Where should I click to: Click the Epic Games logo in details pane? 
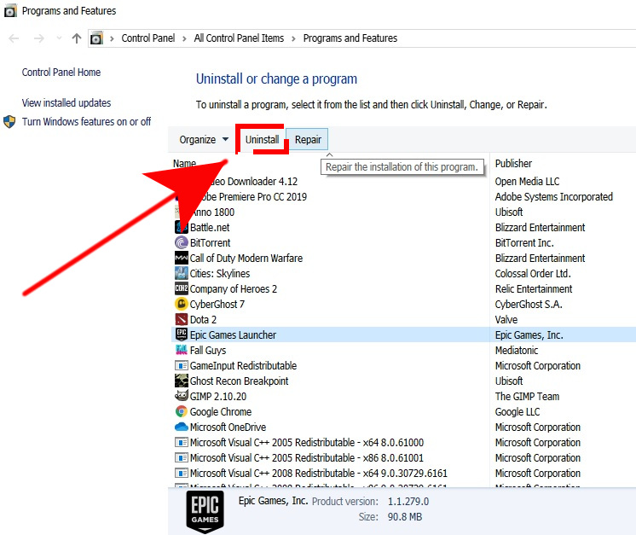[205, 512]
